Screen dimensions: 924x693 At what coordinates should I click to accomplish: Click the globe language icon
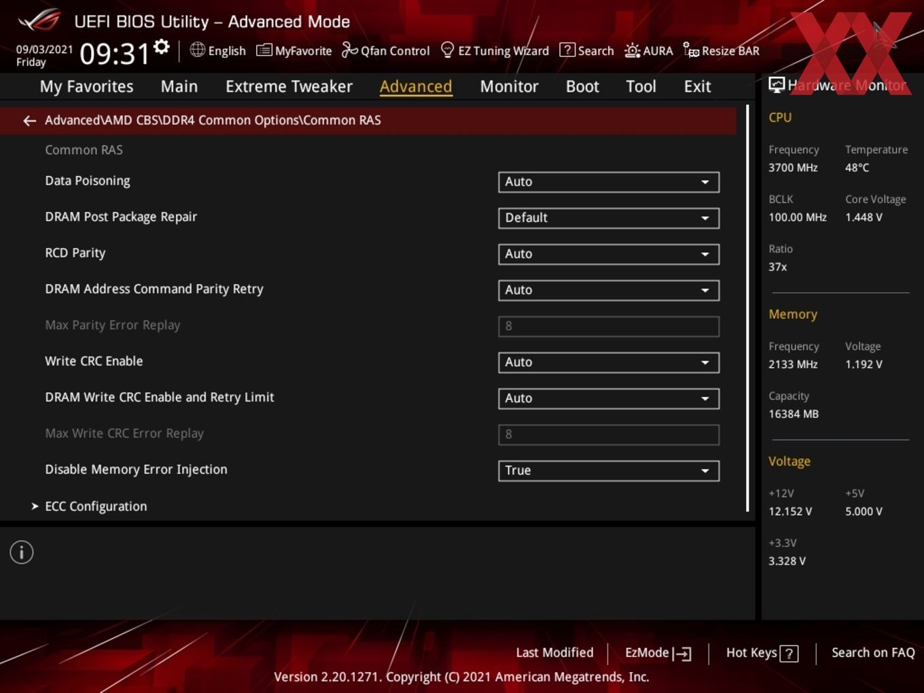tap(197, 50)
